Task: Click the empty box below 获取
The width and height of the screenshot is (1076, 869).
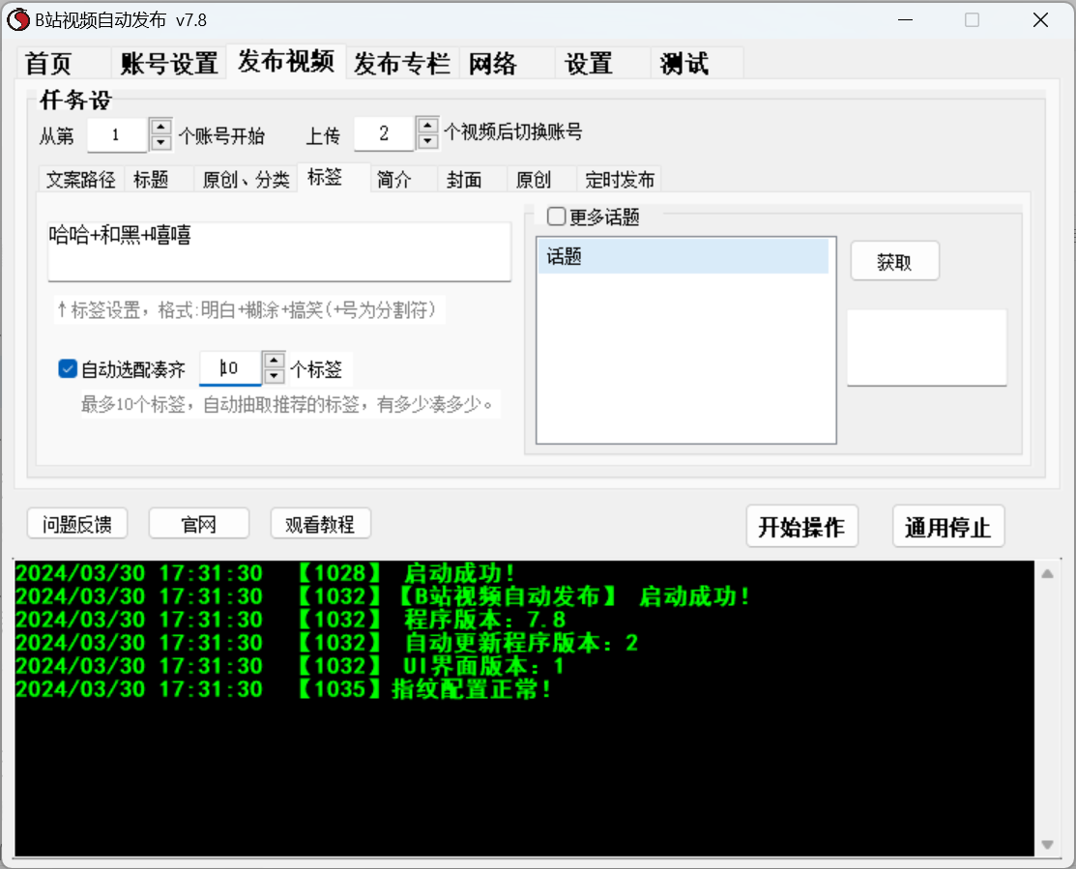Action: [926, 347]
